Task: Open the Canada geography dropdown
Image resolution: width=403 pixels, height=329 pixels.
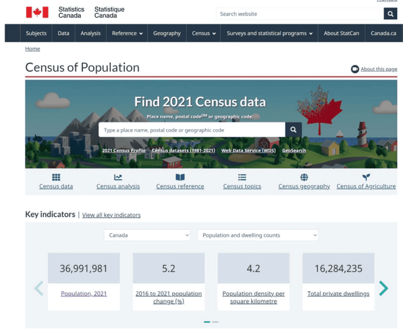Action: tap(147, 235)
